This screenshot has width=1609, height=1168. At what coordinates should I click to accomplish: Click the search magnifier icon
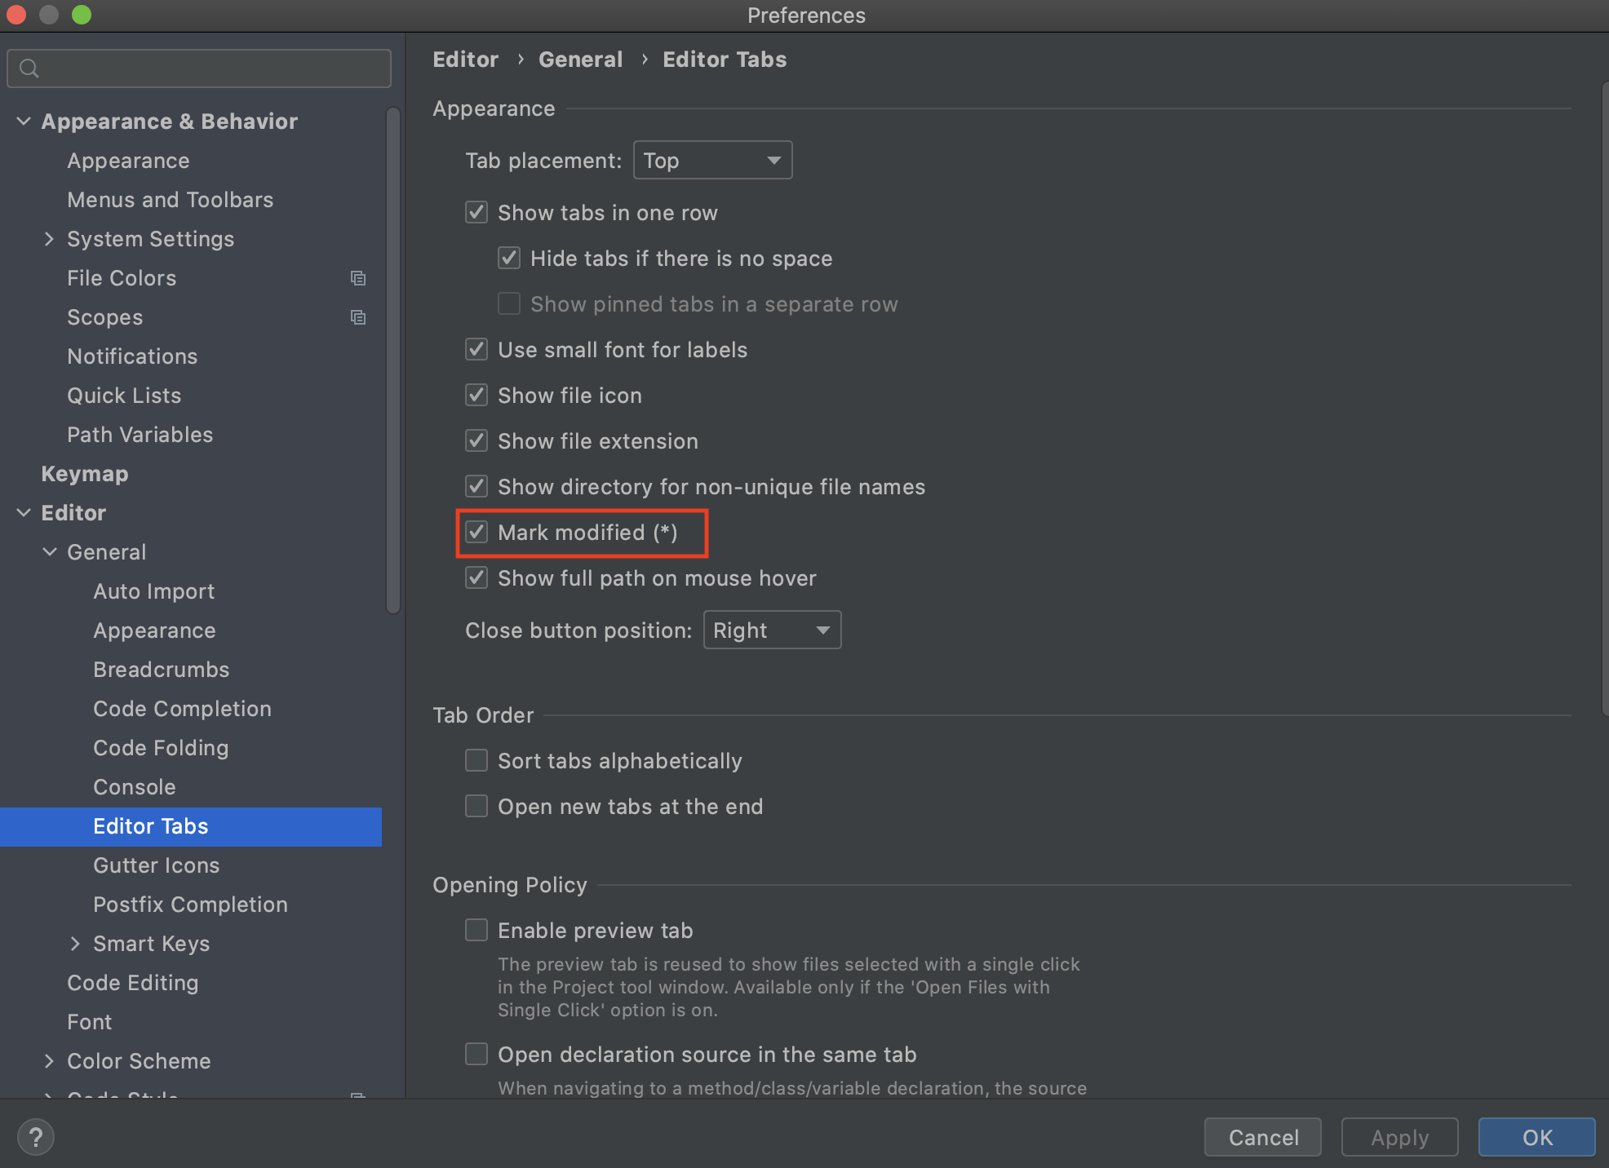coord(29,69)
